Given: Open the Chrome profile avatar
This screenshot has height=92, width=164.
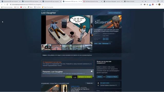Looking at the screenshot, I should coord(159,5).
